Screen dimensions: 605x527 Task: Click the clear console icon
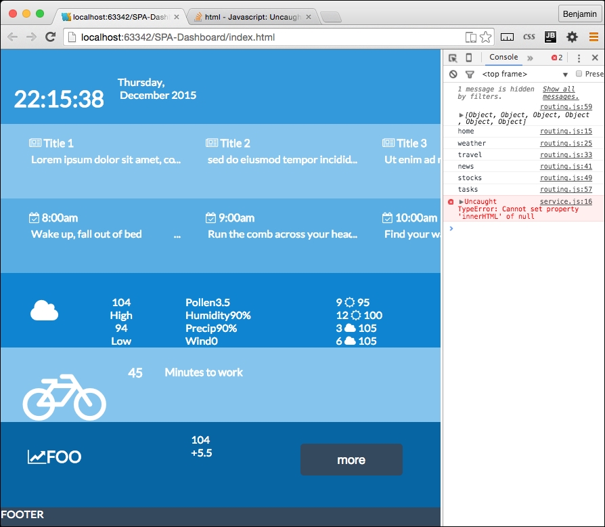tap(453, 74)
